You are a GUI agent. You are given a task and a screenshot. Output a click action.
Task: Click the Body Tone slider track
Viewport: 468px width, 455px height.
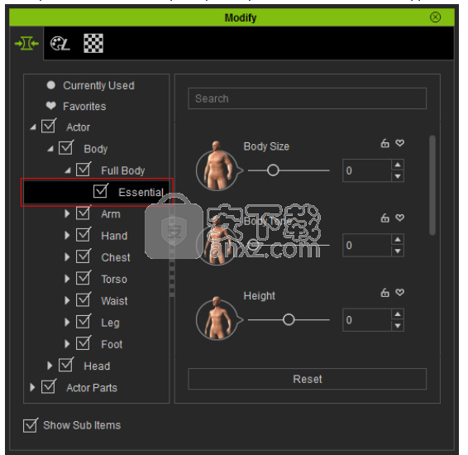[x=289, y=245]
